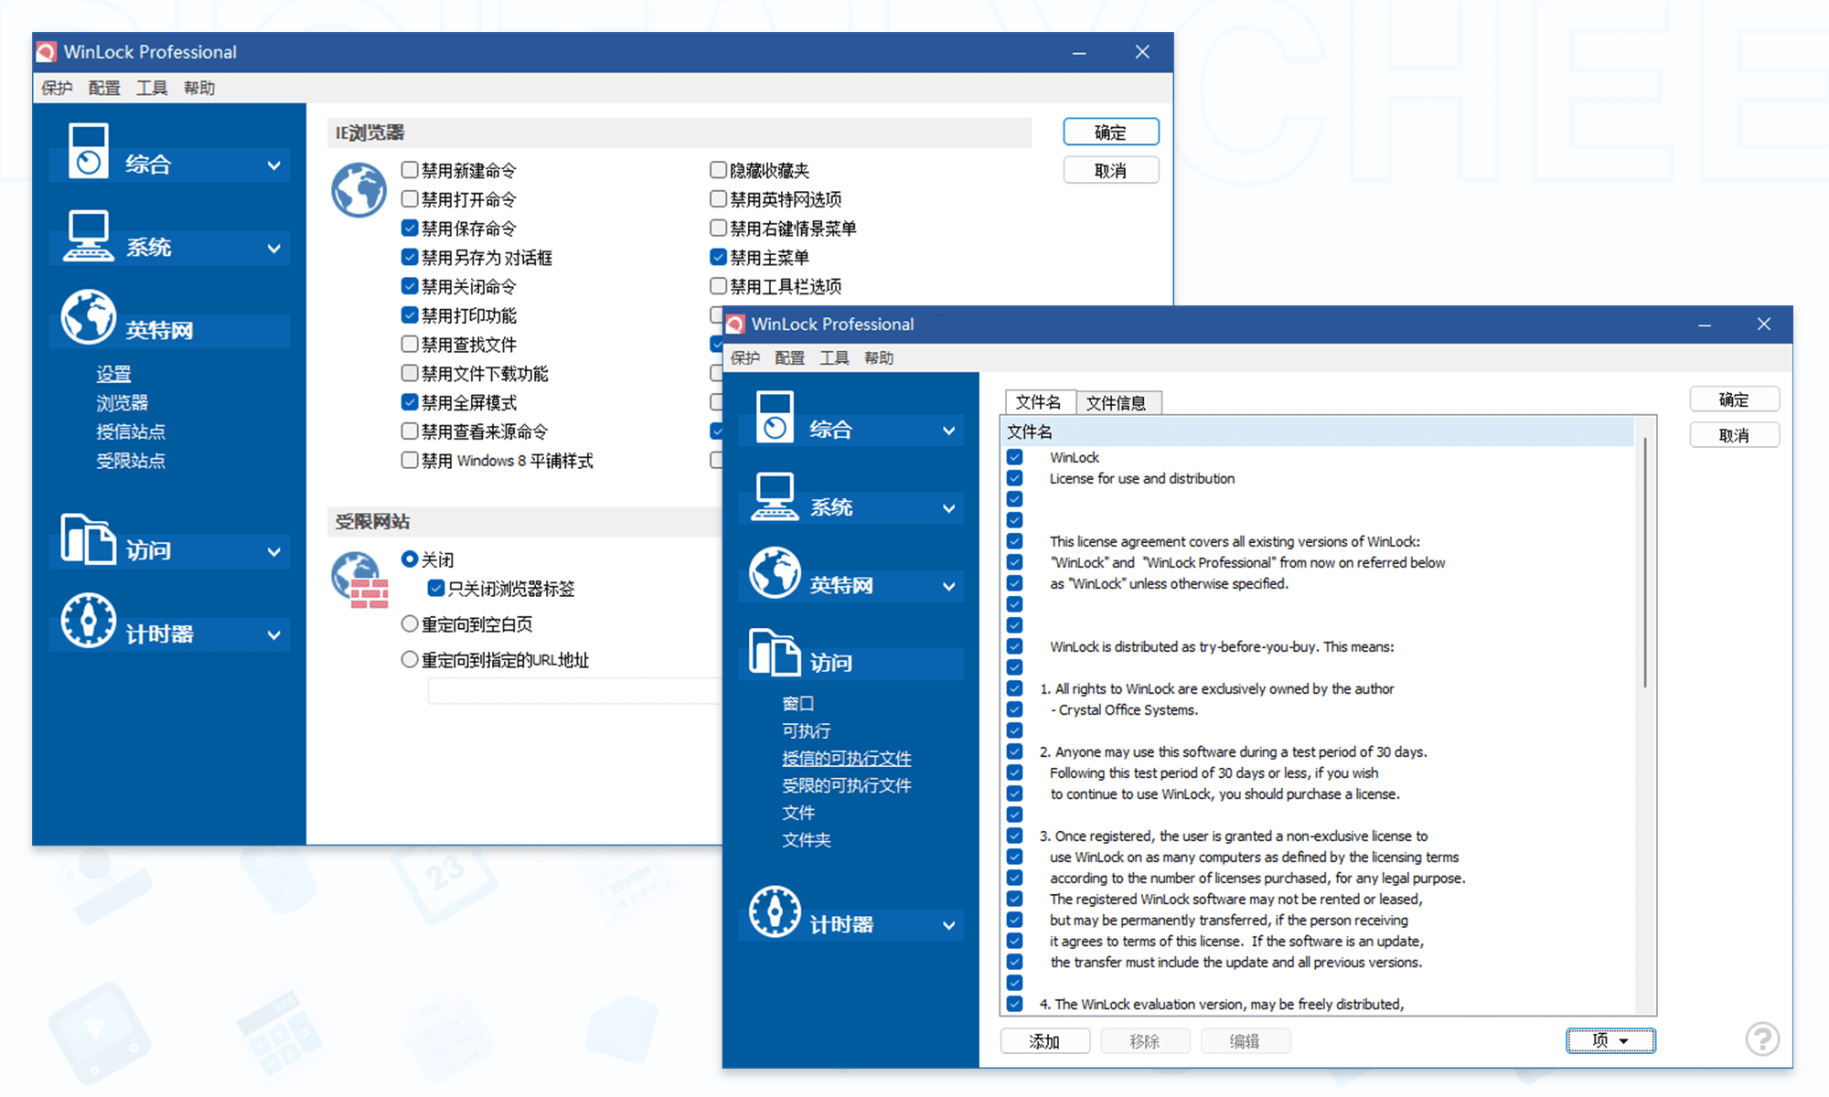
Task: Click the 添加 button
Action: click(x=1044, y=1041)
